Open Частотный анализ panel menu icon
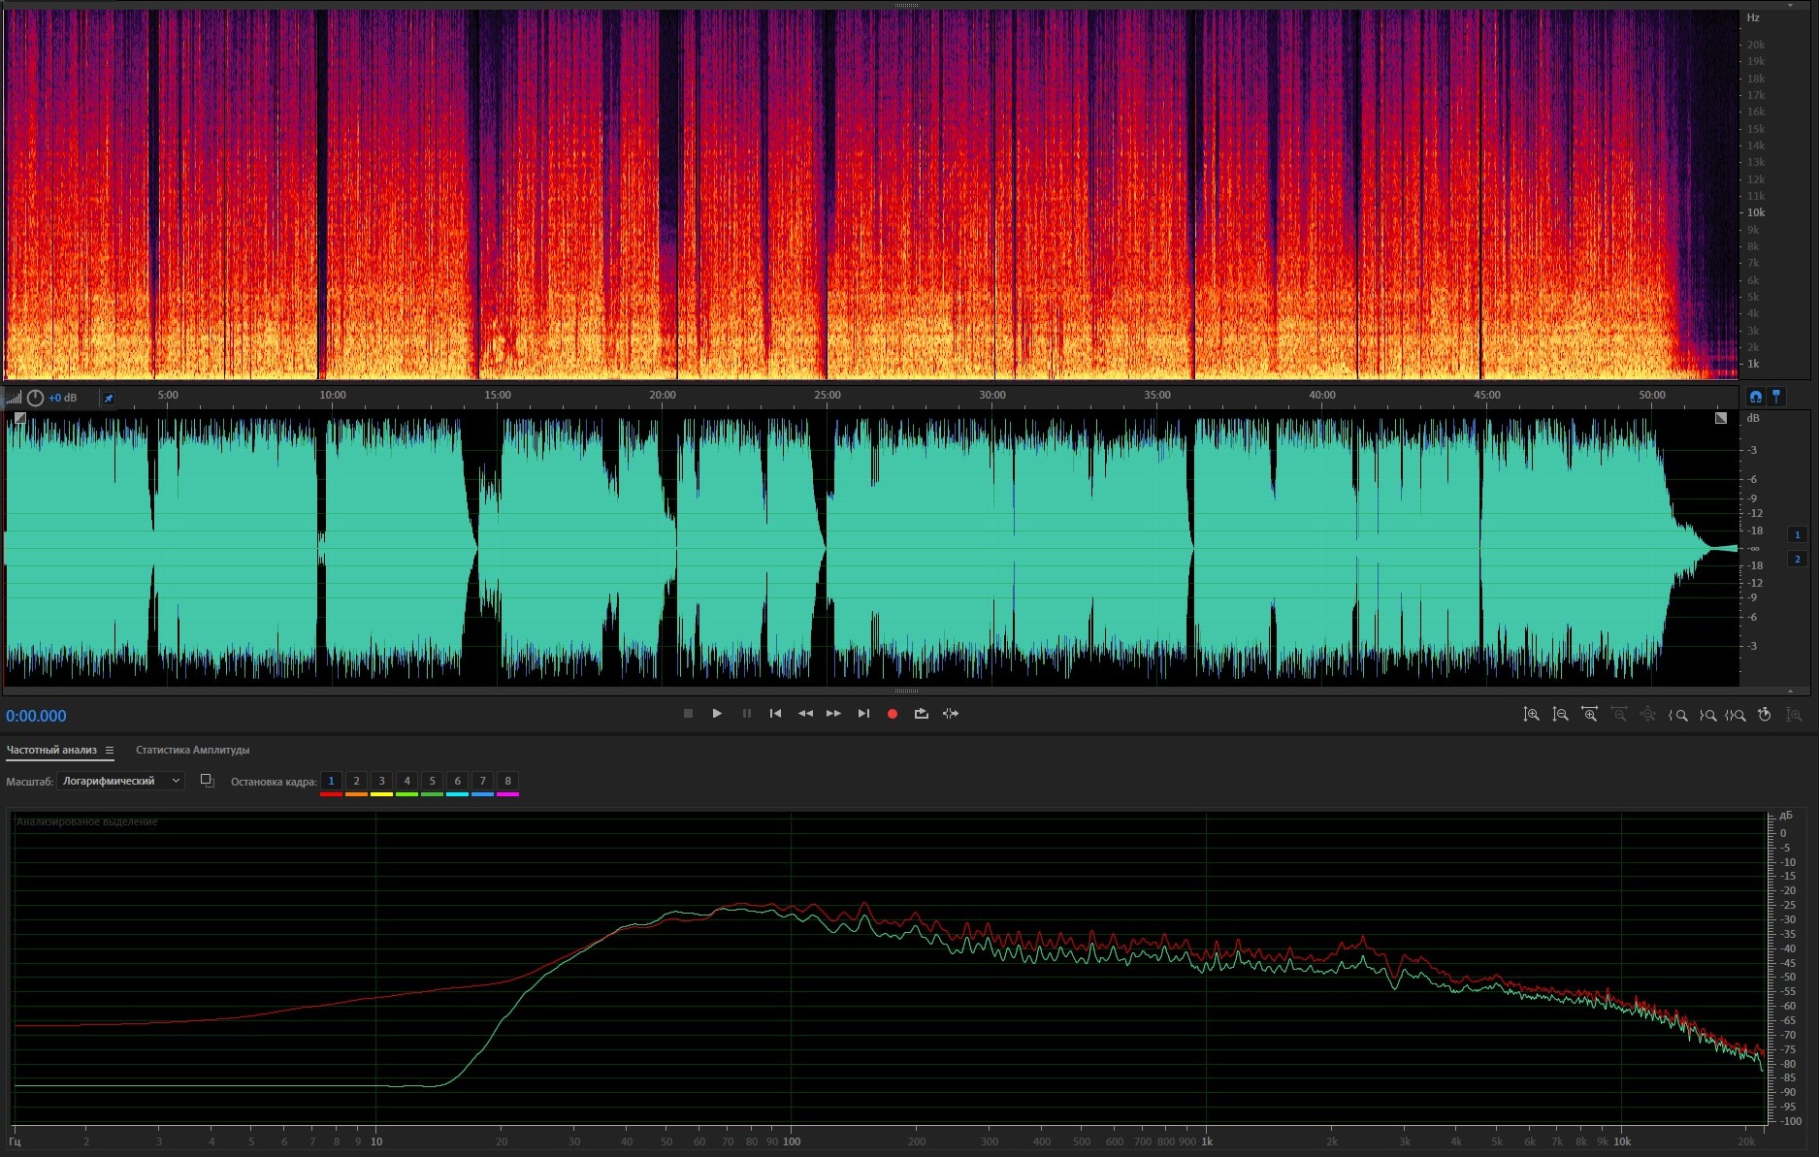1819x1157 pixels. (110, 750)
